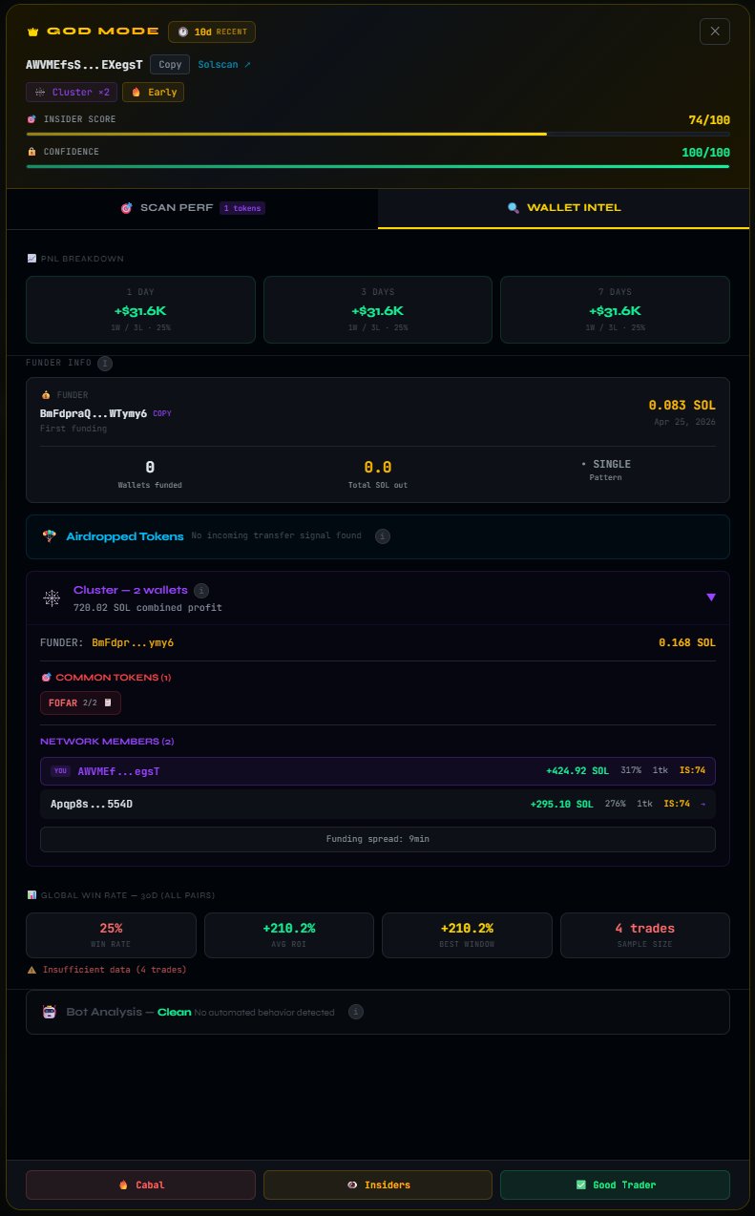Click the funder address BmFdpr...ymy6 in Cluster

click(x=133, y=642)
